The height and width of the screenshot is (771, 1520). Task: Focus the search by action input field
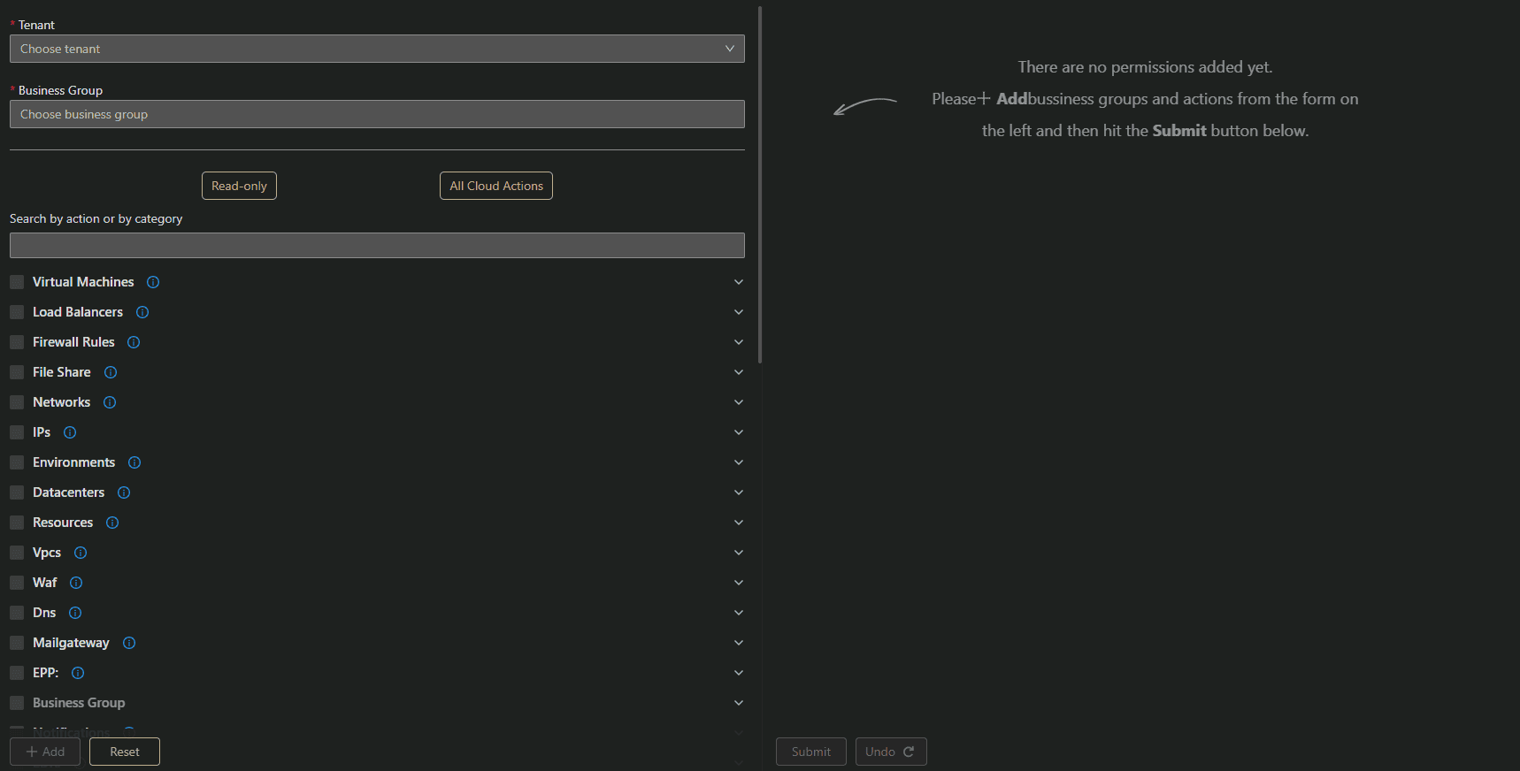point(377,246)
